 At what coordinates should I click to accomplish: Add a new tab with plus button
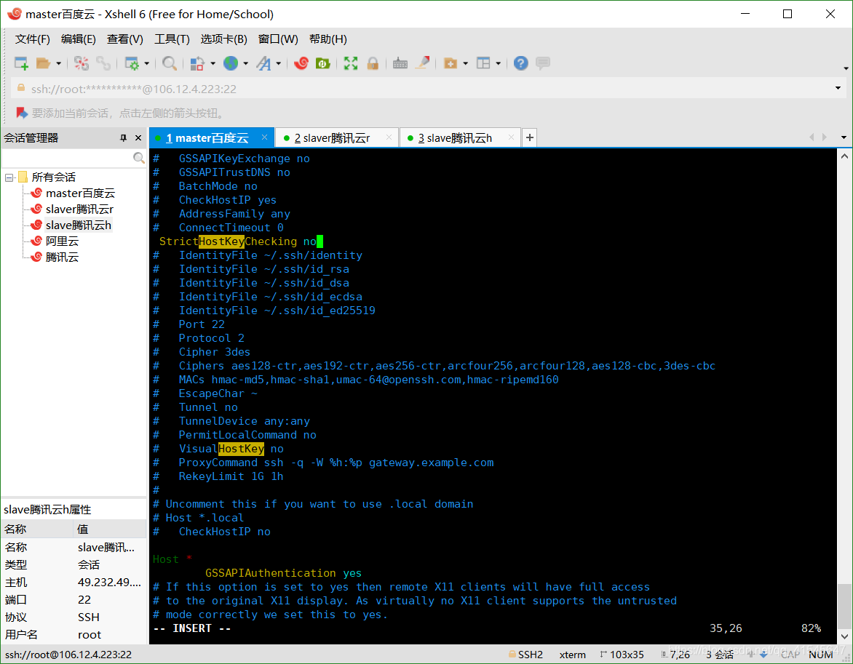click(x=529, y=138)
